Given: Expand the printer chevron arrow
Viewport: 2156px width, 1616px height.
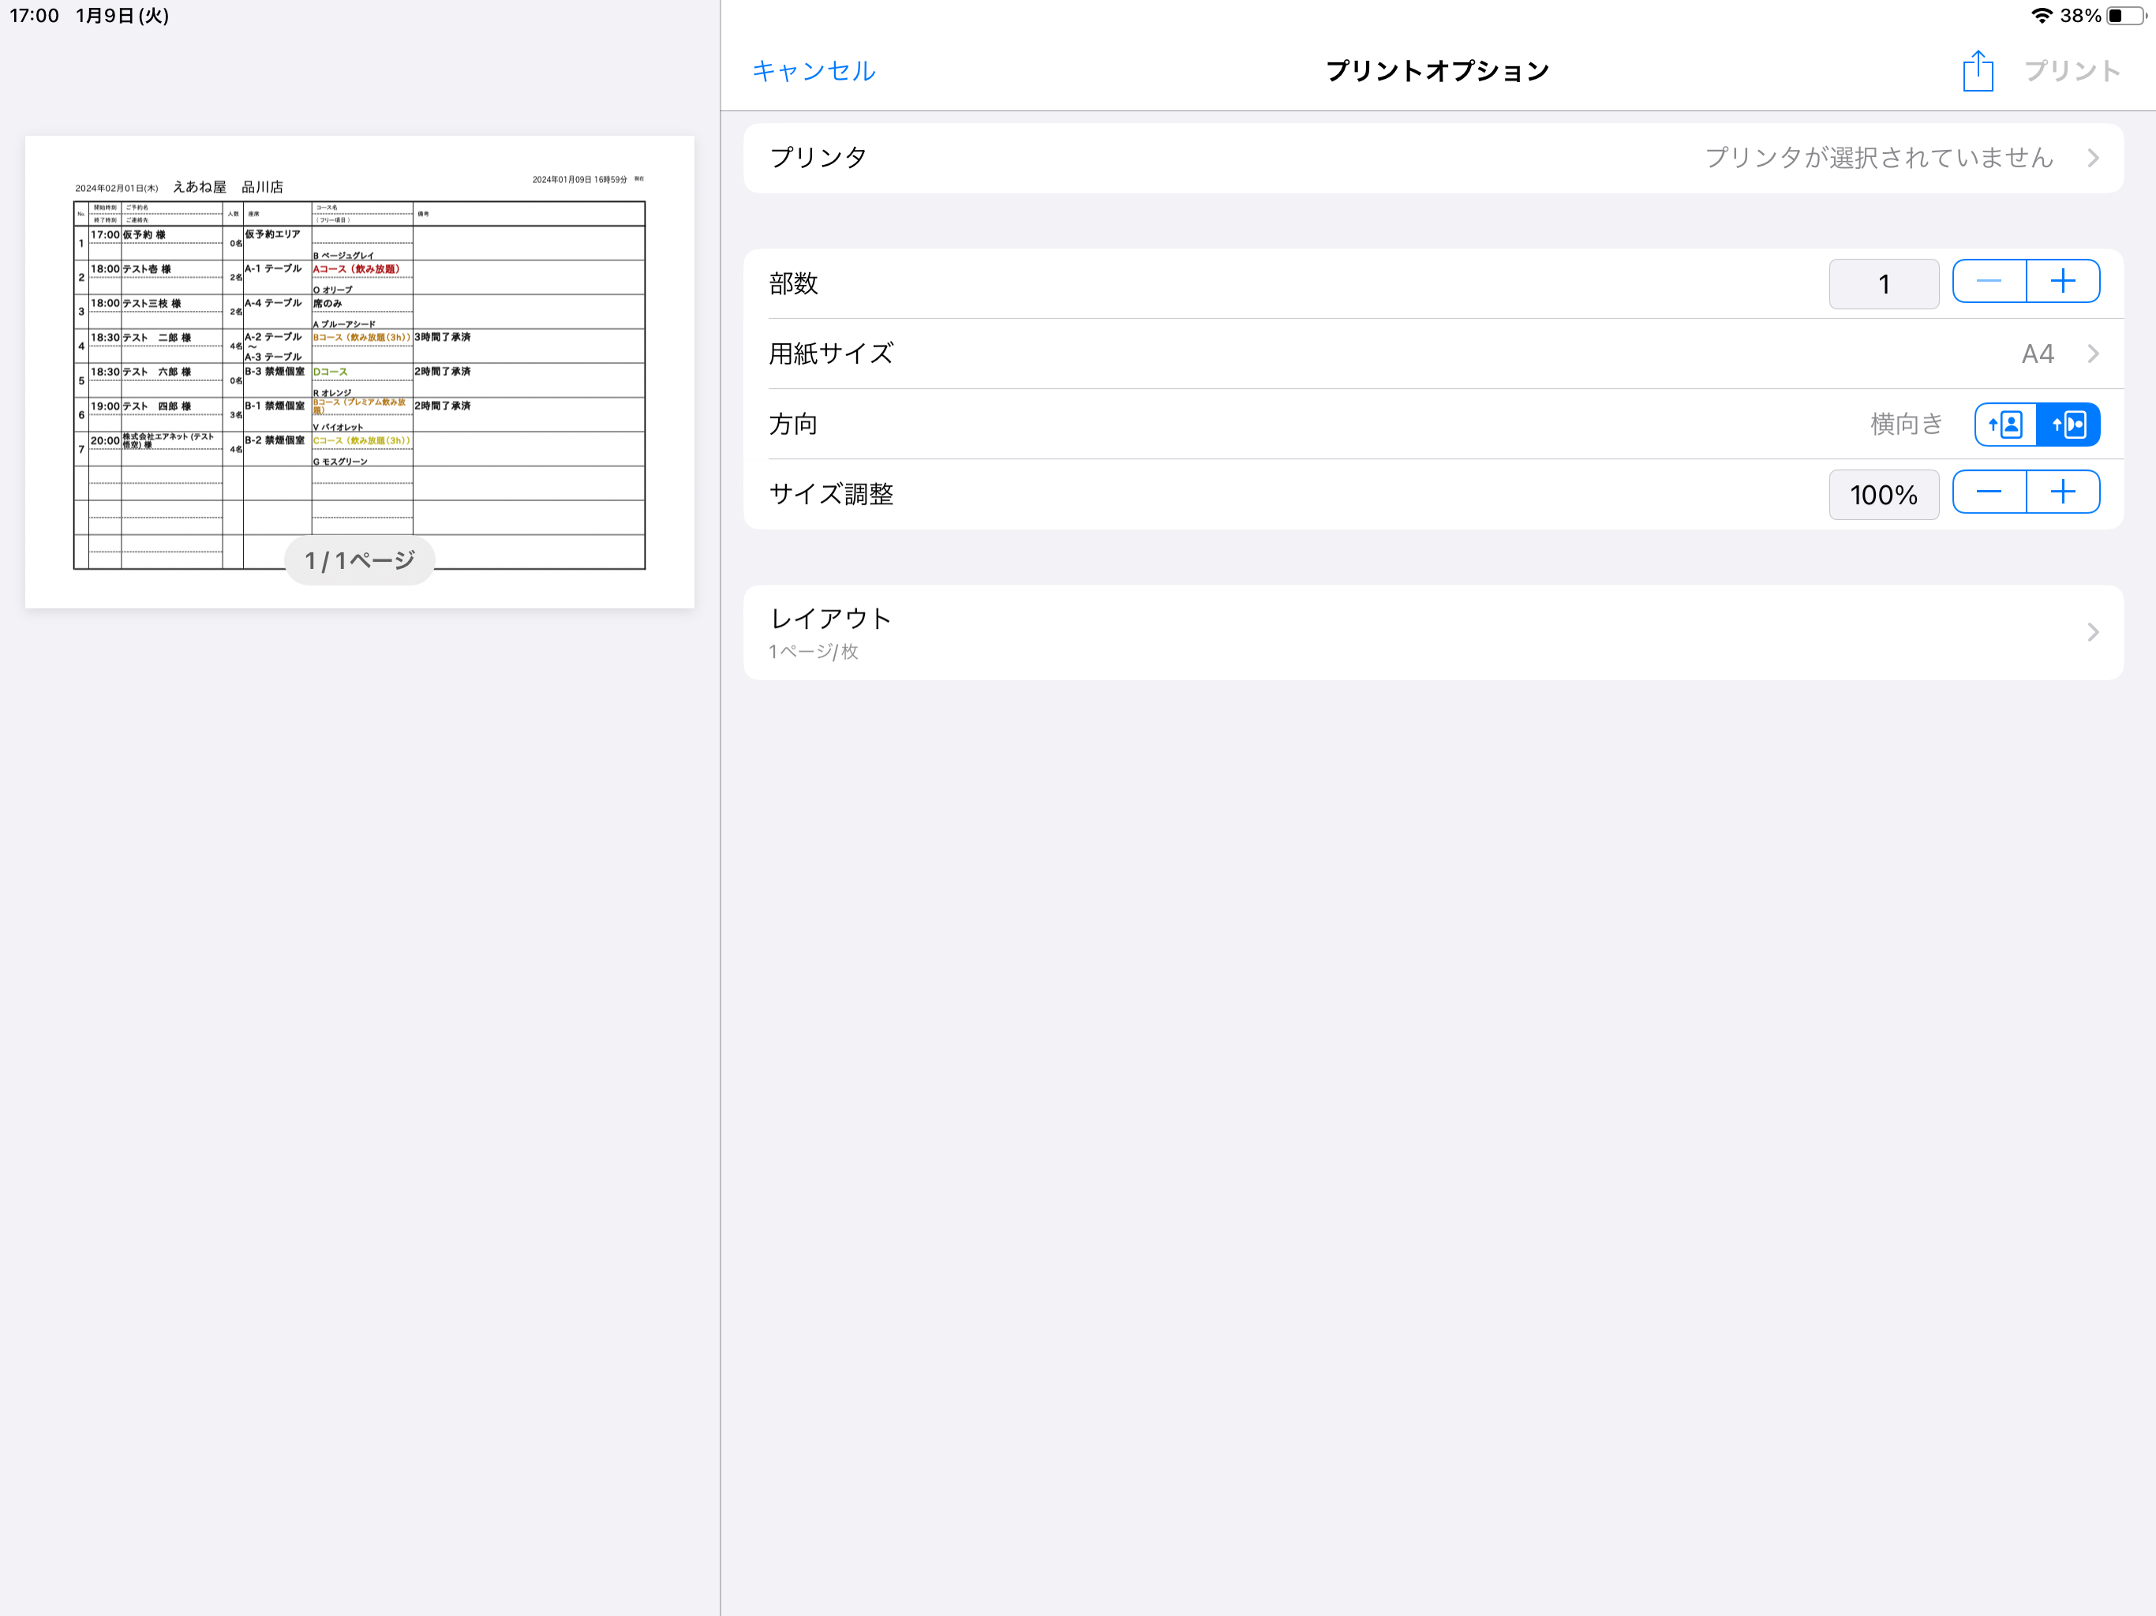Looking at the screenshot, I should (x=2093, y=158).
